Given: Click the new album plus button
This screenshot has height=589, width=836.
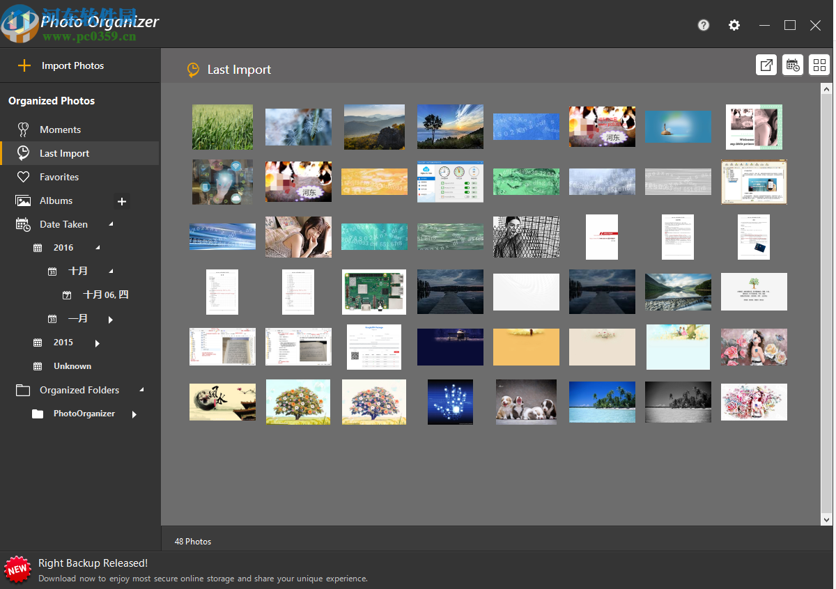Looking at the screenshot, I should (122, 201).
